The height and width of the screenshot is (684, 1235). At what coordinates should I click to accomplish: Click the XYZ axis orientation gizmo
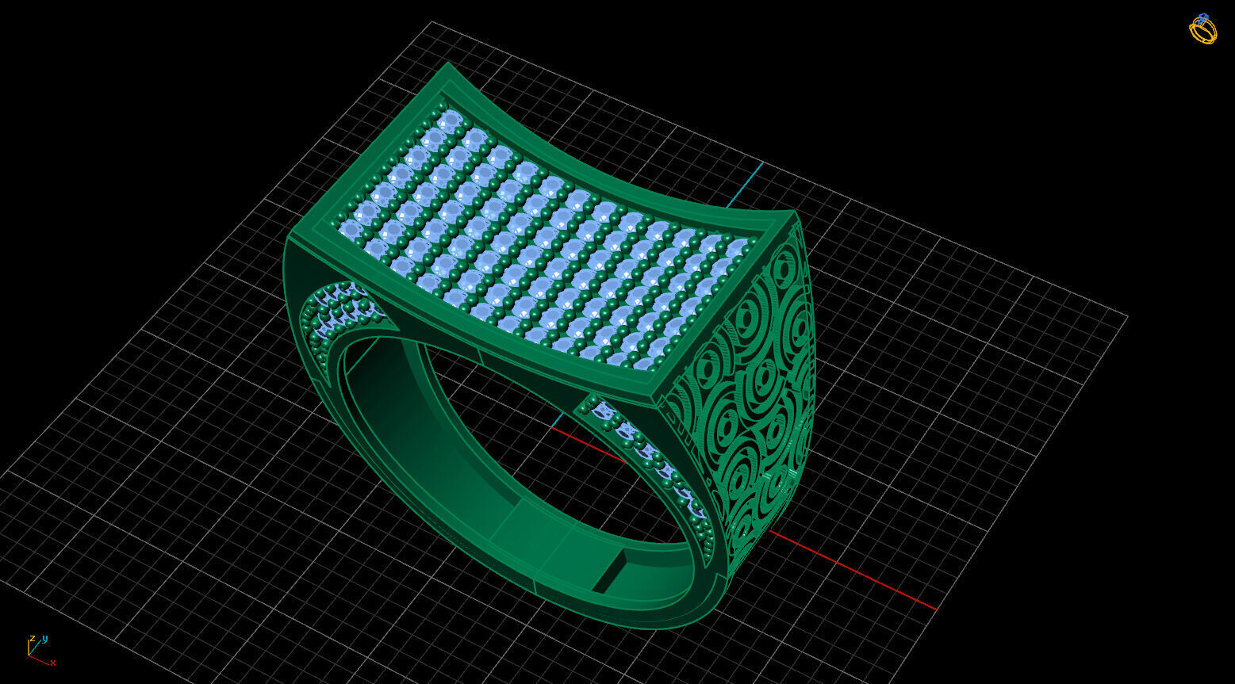point(40,650)
